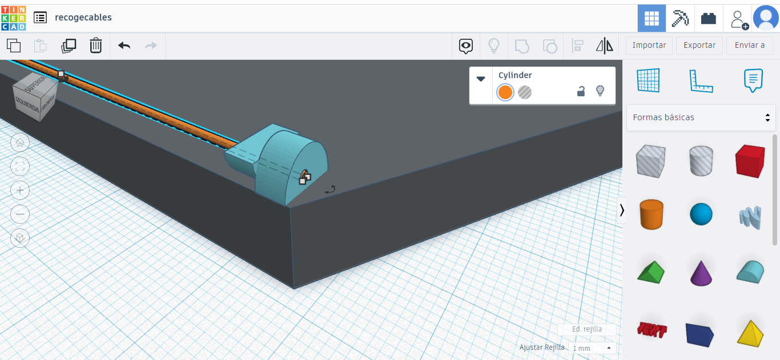Delete selection with the trash icon
This screenshot has height=360, width=780.
click(x=96, y=46)
